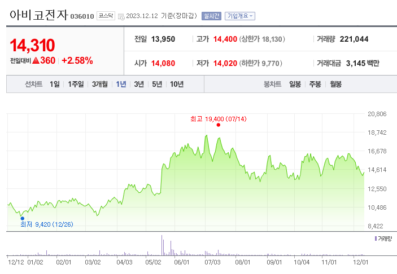Click the 20,806 price axis label
Screen dimensions: 397x274
377,114
